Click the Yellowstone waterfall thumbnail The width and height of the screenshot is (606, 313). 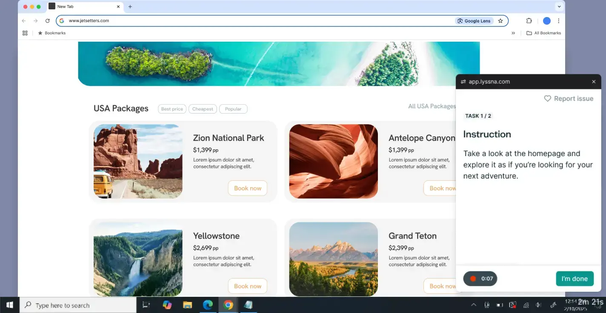coord(138,259)
